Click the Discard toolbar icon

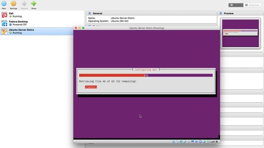24,4
